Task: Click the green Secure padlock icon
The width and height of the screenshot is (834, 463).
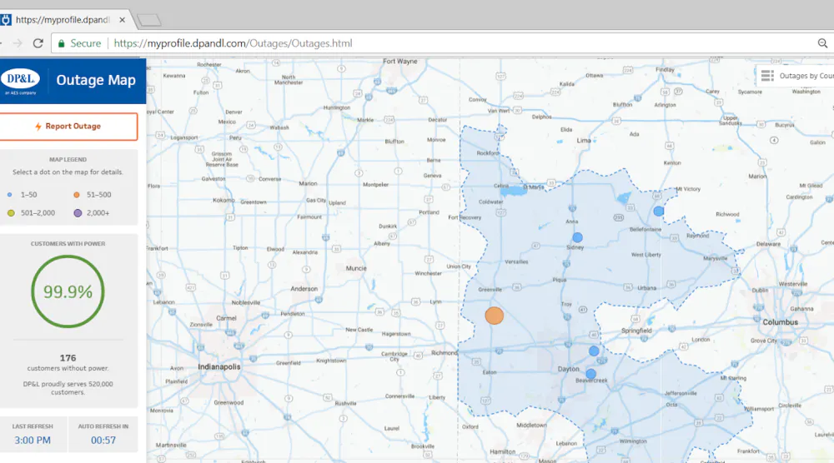Action: [x=61, y=43]
